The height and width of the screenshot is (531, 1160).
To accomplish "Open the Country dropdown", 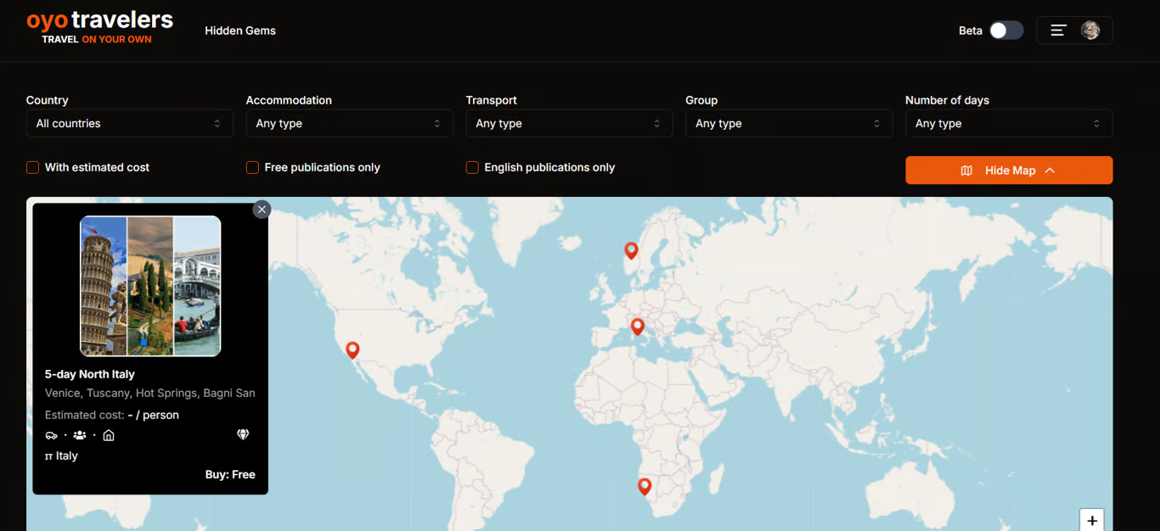I will pos(129,124).
